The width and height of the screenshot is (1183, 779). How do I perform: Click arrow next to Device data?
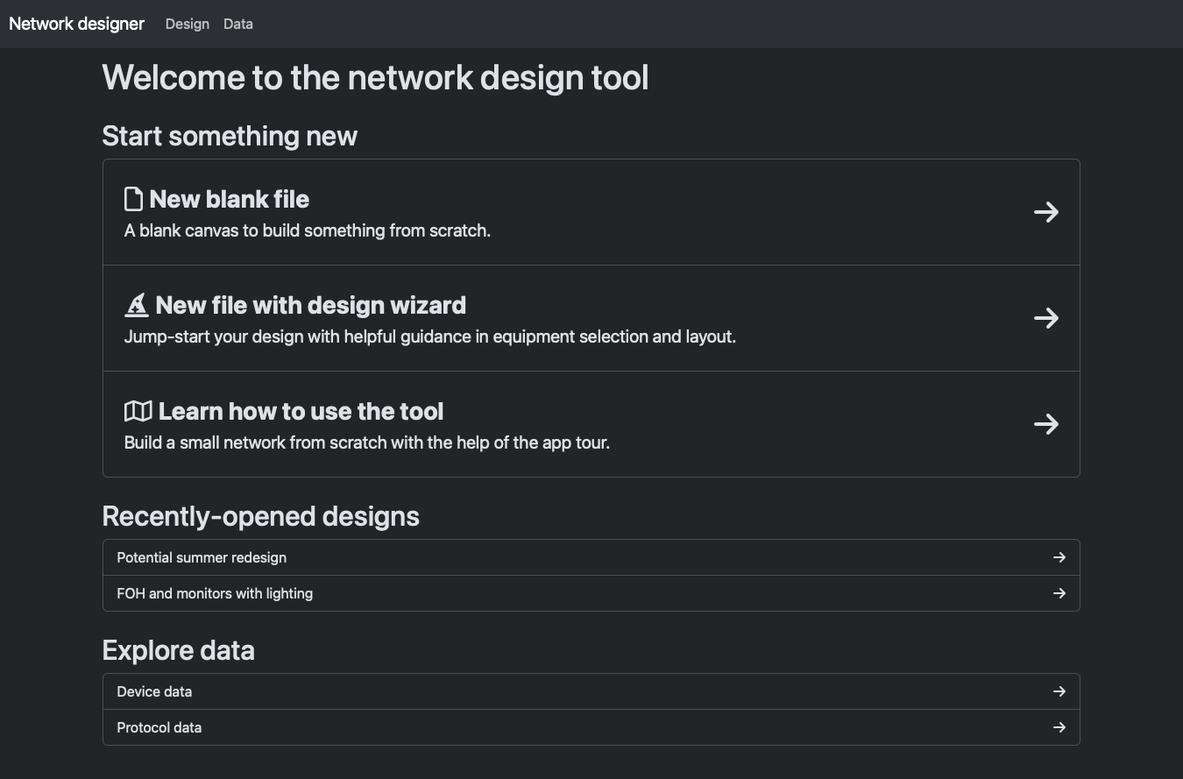1059,691
